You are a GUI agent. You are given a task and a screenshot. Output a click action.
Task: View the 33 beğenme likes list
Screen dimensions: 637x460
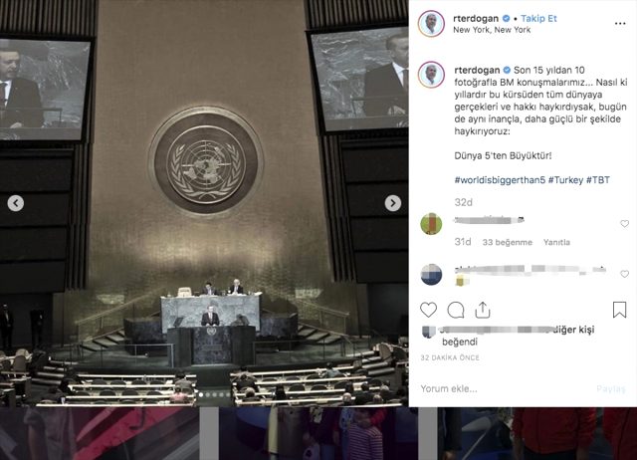click(507, 242)
